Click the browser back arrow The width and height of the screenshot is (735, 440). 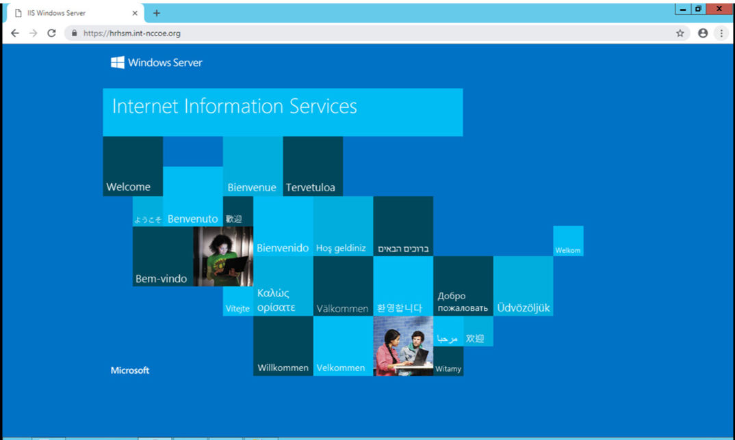click(15, 33)
